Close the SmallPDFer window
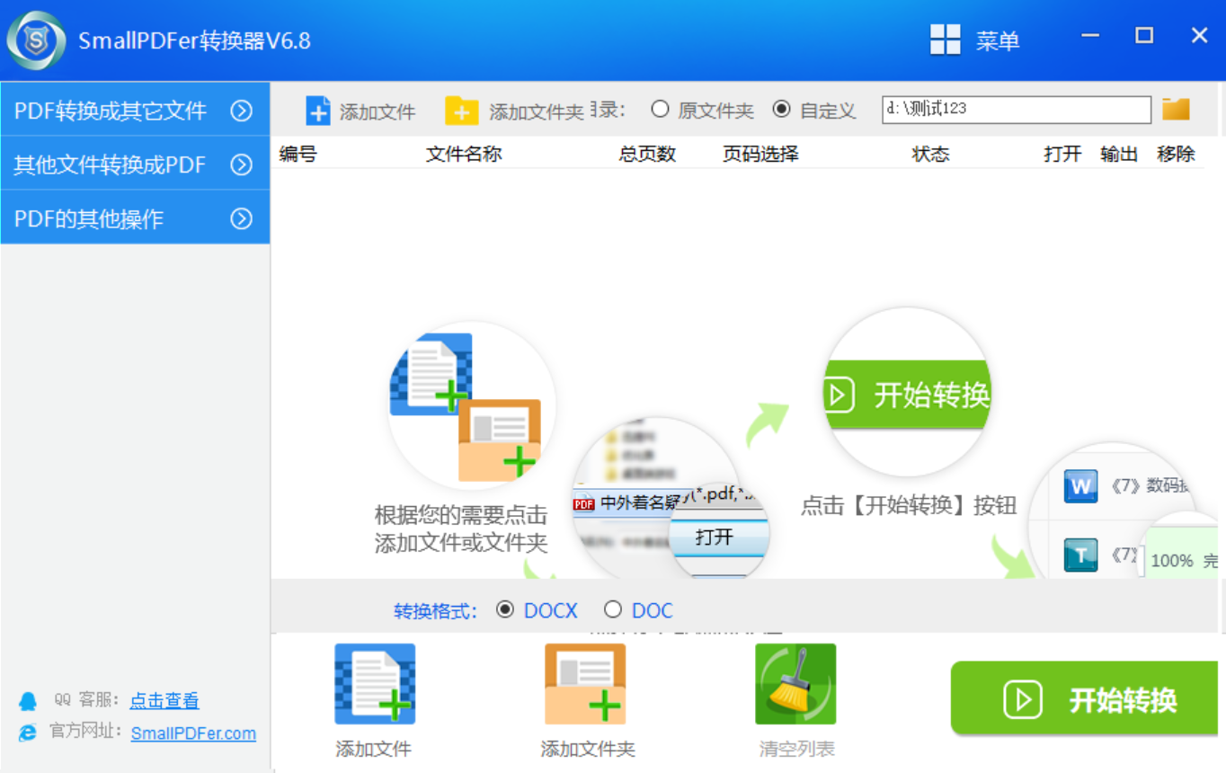Screen dimensions: 1226x773 pyautogui.click(x=1199, y=36)
